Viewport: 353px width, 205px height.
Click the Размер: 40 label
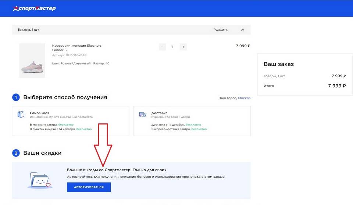click(101, 64)
